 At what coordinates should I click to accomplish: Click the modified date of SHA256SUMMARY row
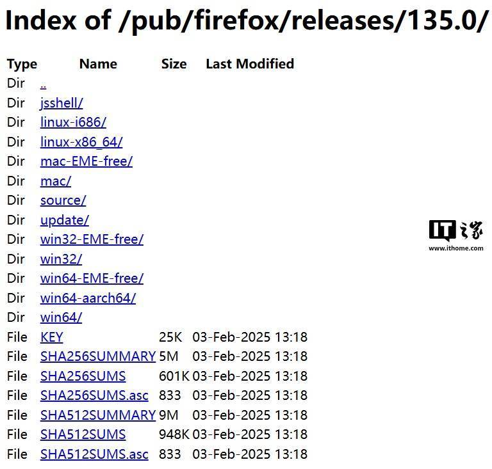coord(250,356)
